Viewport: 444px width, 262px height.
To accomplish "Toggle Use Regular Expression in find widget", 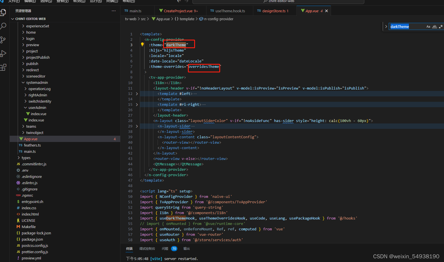I will [441, 27].
